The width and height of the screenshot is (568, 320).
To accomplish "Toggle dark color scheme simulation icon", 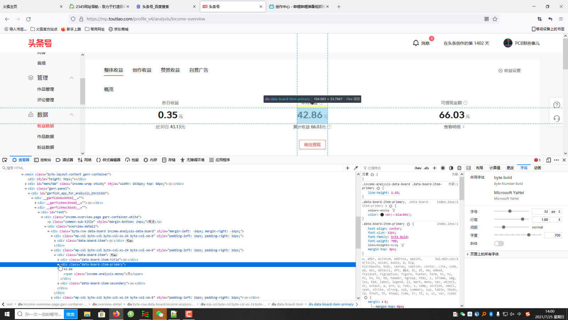I will 451,168.
